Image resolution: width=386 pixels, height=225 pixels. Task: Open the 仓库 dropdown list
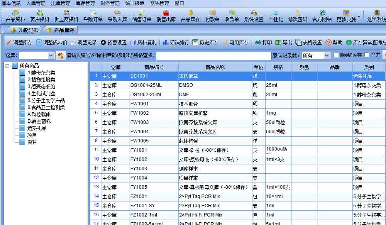coord(51,56)
